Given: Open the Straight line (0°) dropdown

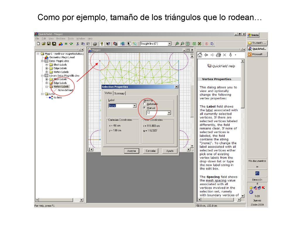Looking at the screenshot, I should (170, 44).
